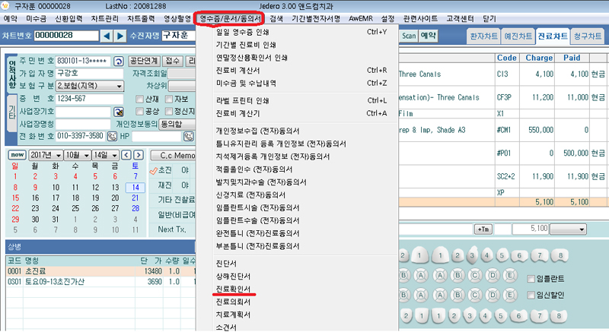
Task: Click the 공단연계 button
Action: click(x=143, y=61)
